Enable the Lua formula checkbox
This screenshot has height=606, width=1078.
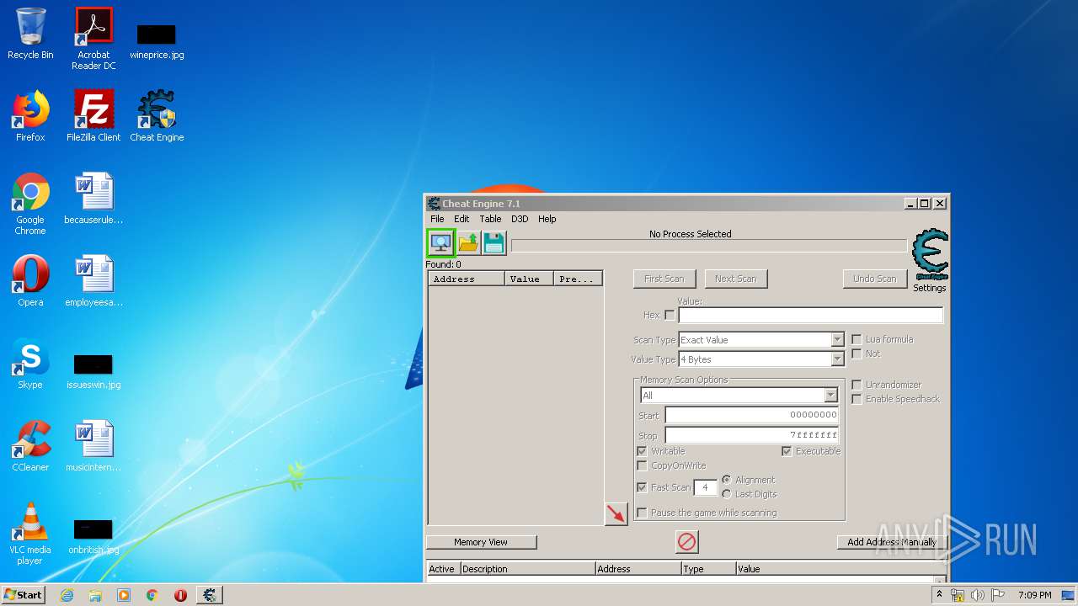tap(857, 339)
